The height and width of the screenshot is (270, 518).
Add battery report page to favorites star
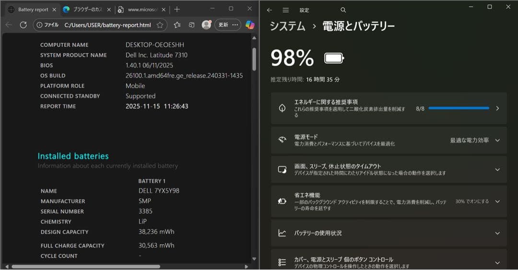[160, 25]
